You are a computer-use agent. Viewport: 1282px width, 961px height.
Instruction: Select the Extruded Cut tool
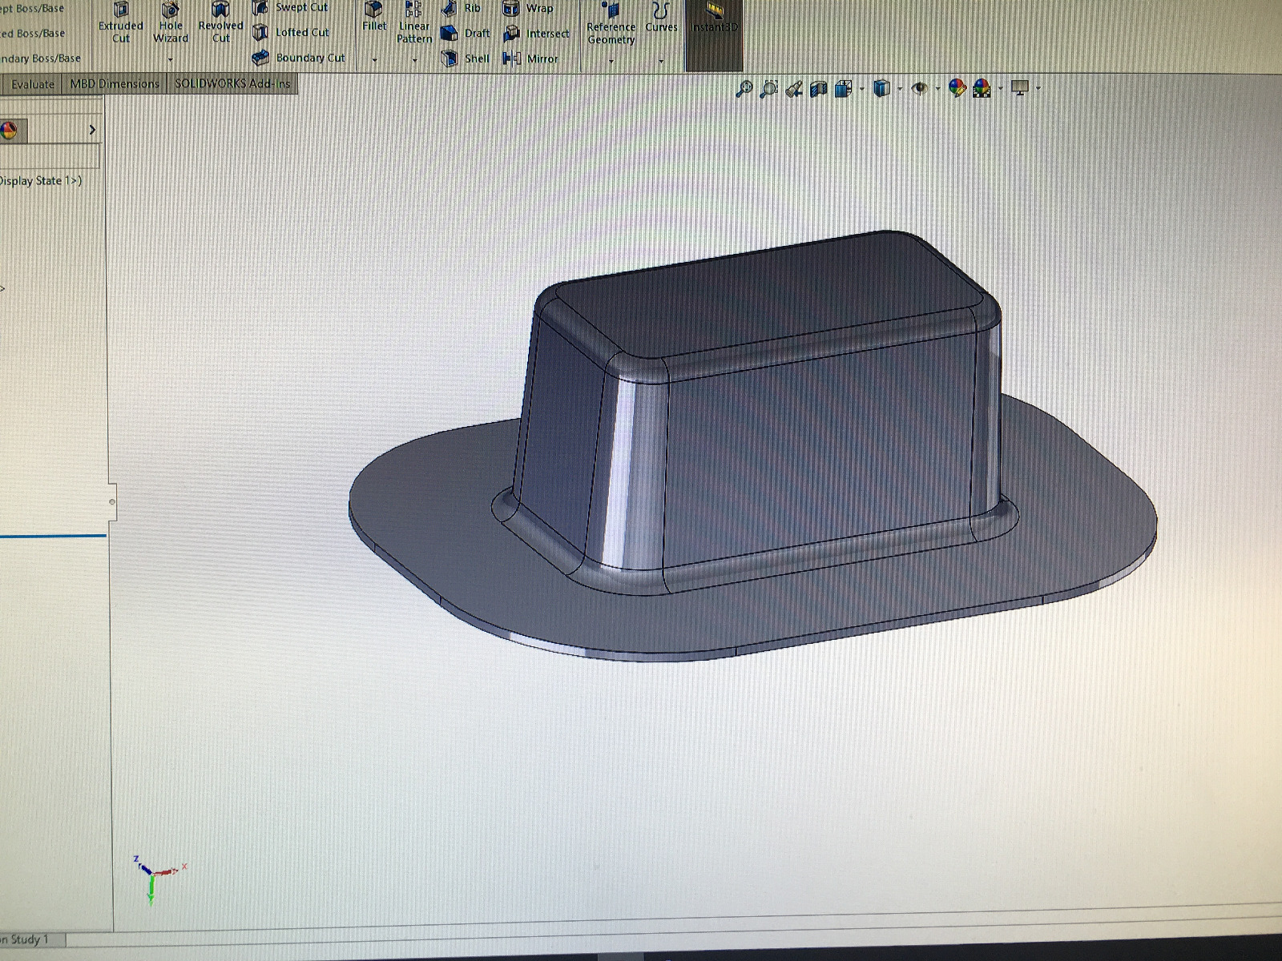pyautogui.click(x=121, y=22)
